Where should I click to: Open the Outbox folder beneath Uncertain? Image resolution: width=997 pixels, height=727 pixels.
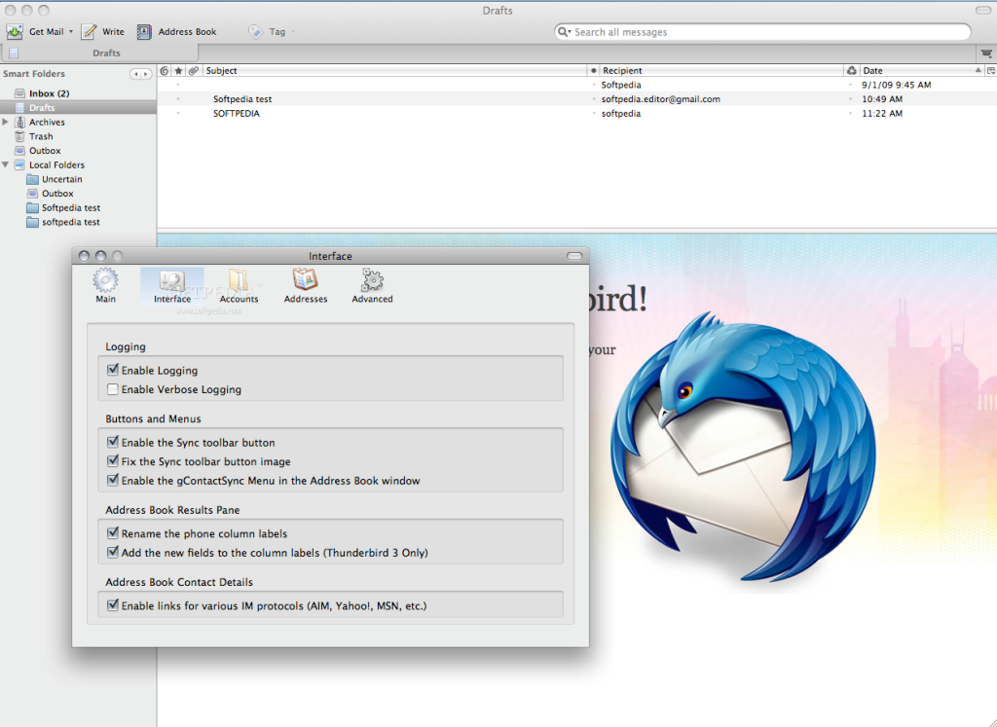pos(57,194)
